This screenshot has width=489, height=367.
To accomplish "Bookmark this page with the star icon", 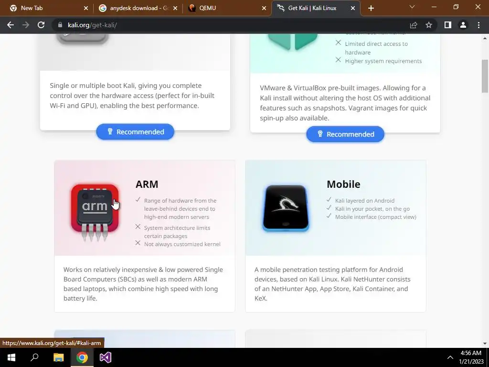I will (x=429, y=25).
